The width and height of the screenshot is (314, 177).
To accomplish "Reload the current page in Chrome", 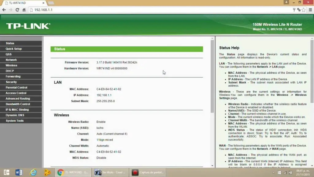I will 17,10.
